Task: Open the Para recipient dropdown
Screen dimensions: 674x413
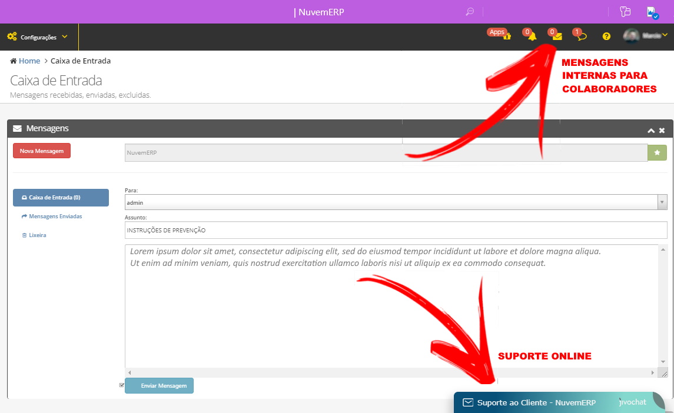Action: 662,202
